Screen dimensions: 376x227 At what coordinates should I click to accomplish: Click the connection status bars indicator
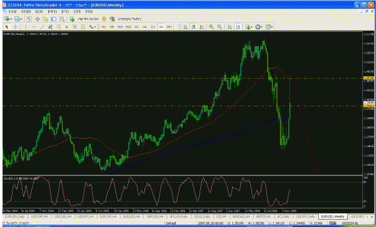coord(333,223)
